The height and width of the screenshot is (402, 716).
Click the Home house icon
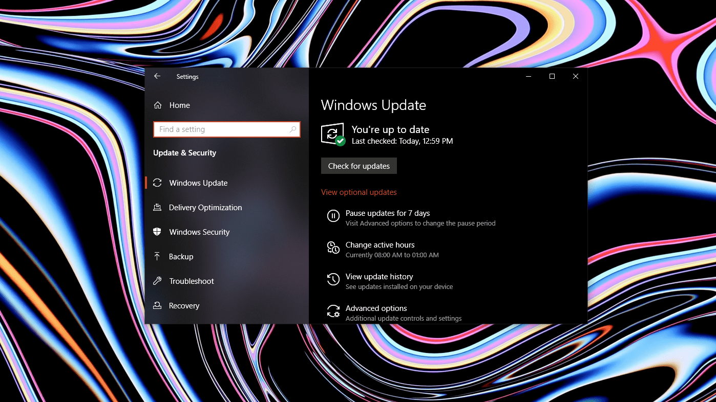(x=158, y=105)
